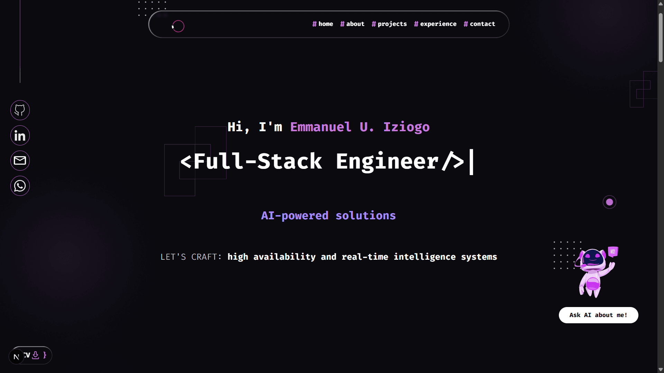Navigate to # about
Image resolution: width=664 pixels, height=373 pixels.
coord(352,24)
